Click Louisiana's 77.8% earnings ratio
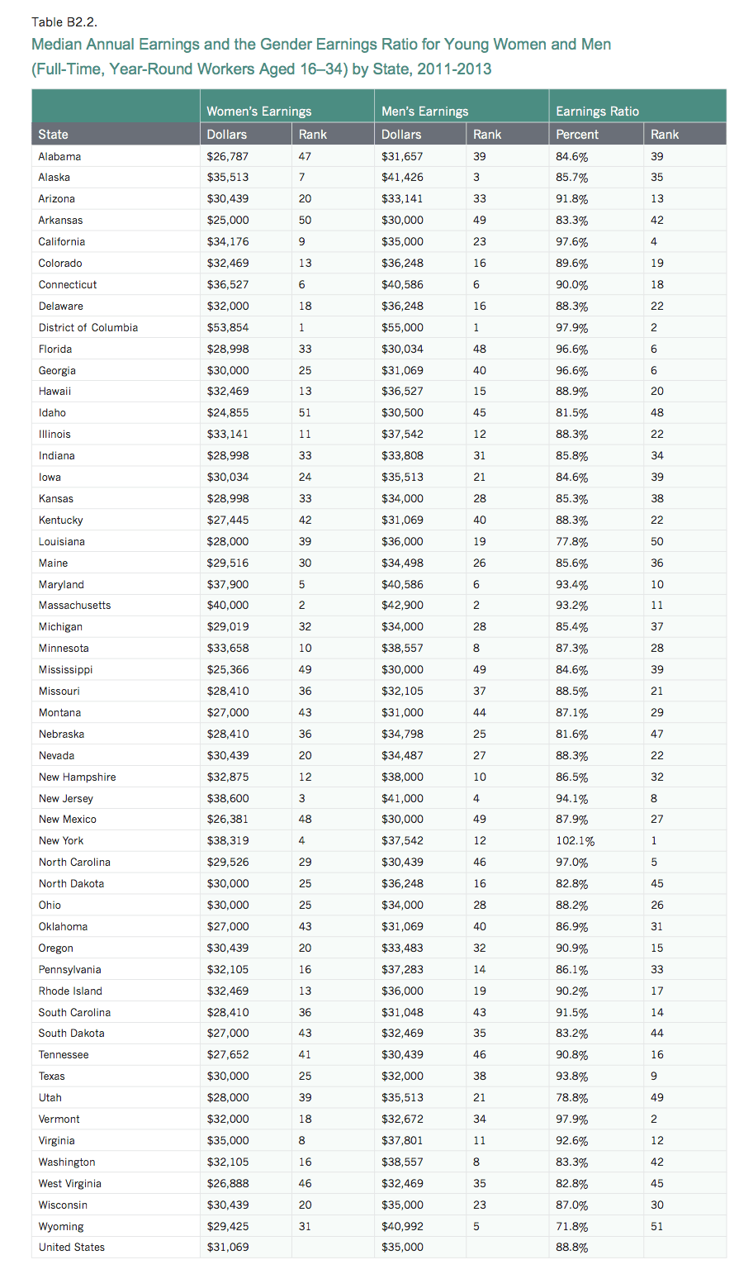The image size is (739, 1274). (571, 541)
